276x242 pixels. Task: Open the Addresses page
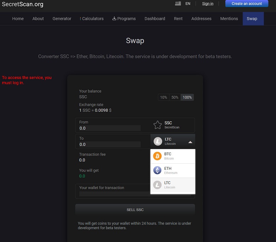(201, 19)
